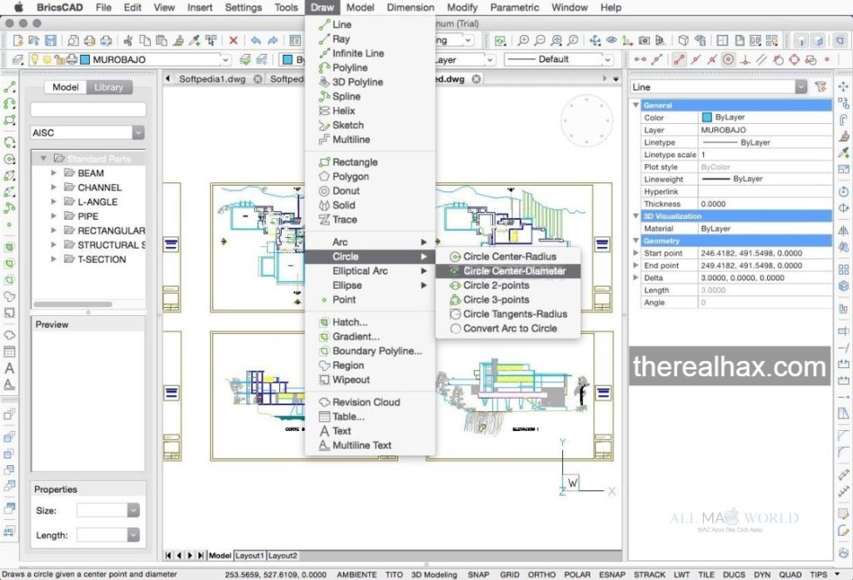The height and width of the screenshot is (580, 853).
Task: Click the undo arrow icon
Action: point(256,40)
